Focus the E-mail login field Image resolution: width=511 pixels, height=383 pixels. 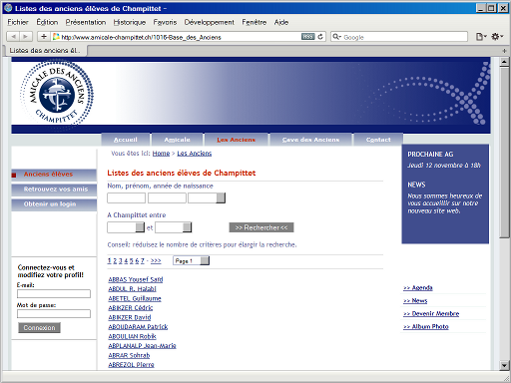pyautogui.click(x=54, y=293)
